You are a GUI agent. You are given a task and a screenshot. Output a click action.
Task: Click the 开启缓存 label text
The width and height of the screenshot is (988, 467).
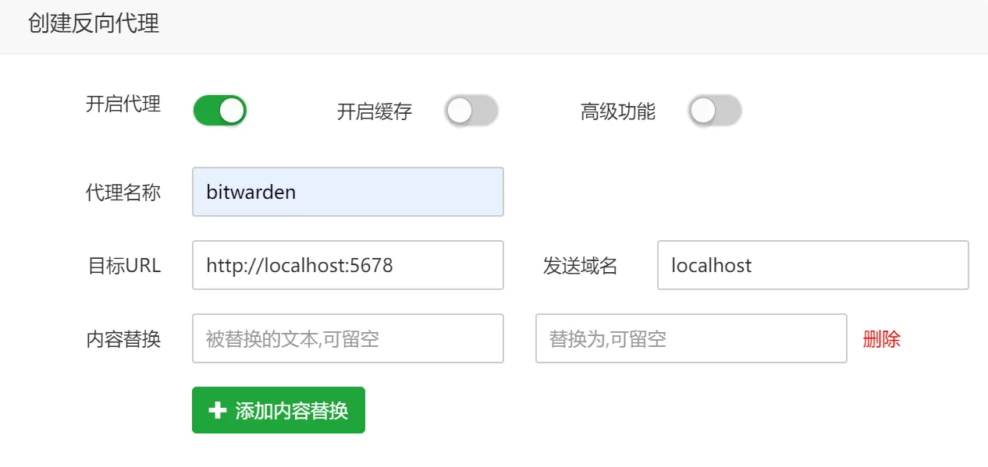point(375,111)
